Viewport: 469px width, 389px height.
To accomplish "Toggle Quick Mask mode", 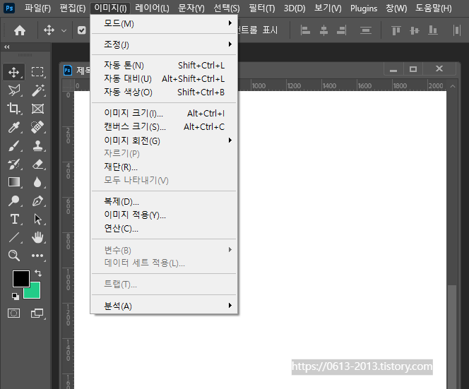I will [x=13, y=313].
